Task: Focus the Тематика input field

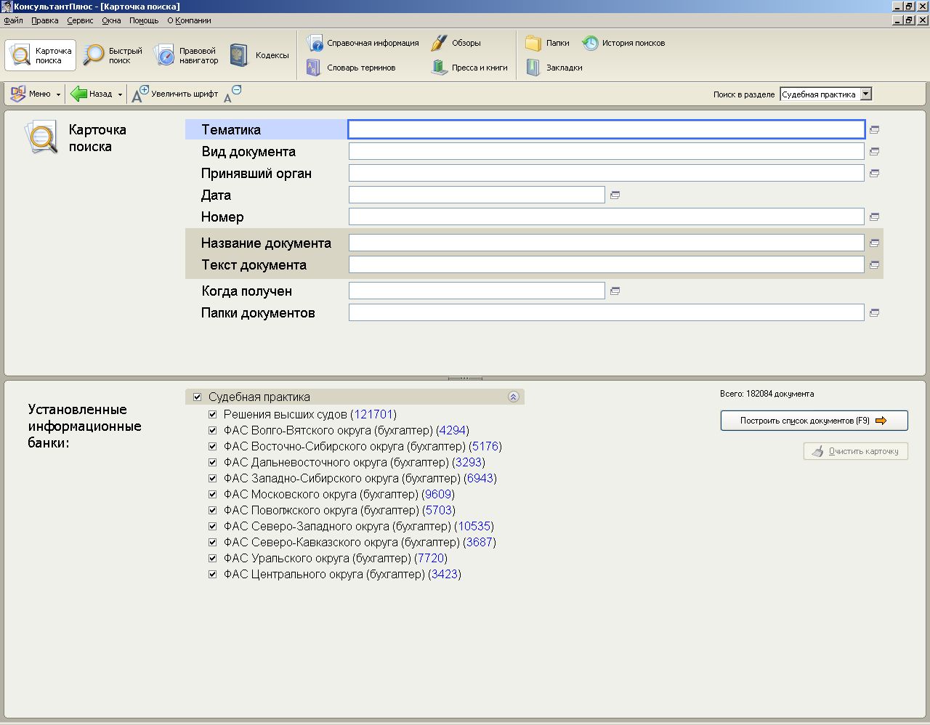Action: coord(607,129)
